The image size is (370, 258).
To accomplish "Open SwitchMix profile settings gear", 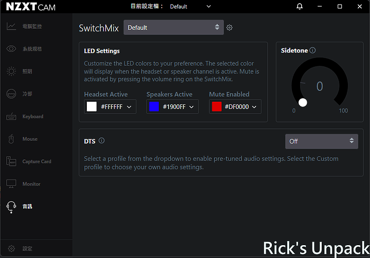I will click(x=229, y=28).
